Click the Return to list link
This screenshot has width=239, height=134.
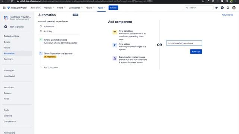pos(227,15)
